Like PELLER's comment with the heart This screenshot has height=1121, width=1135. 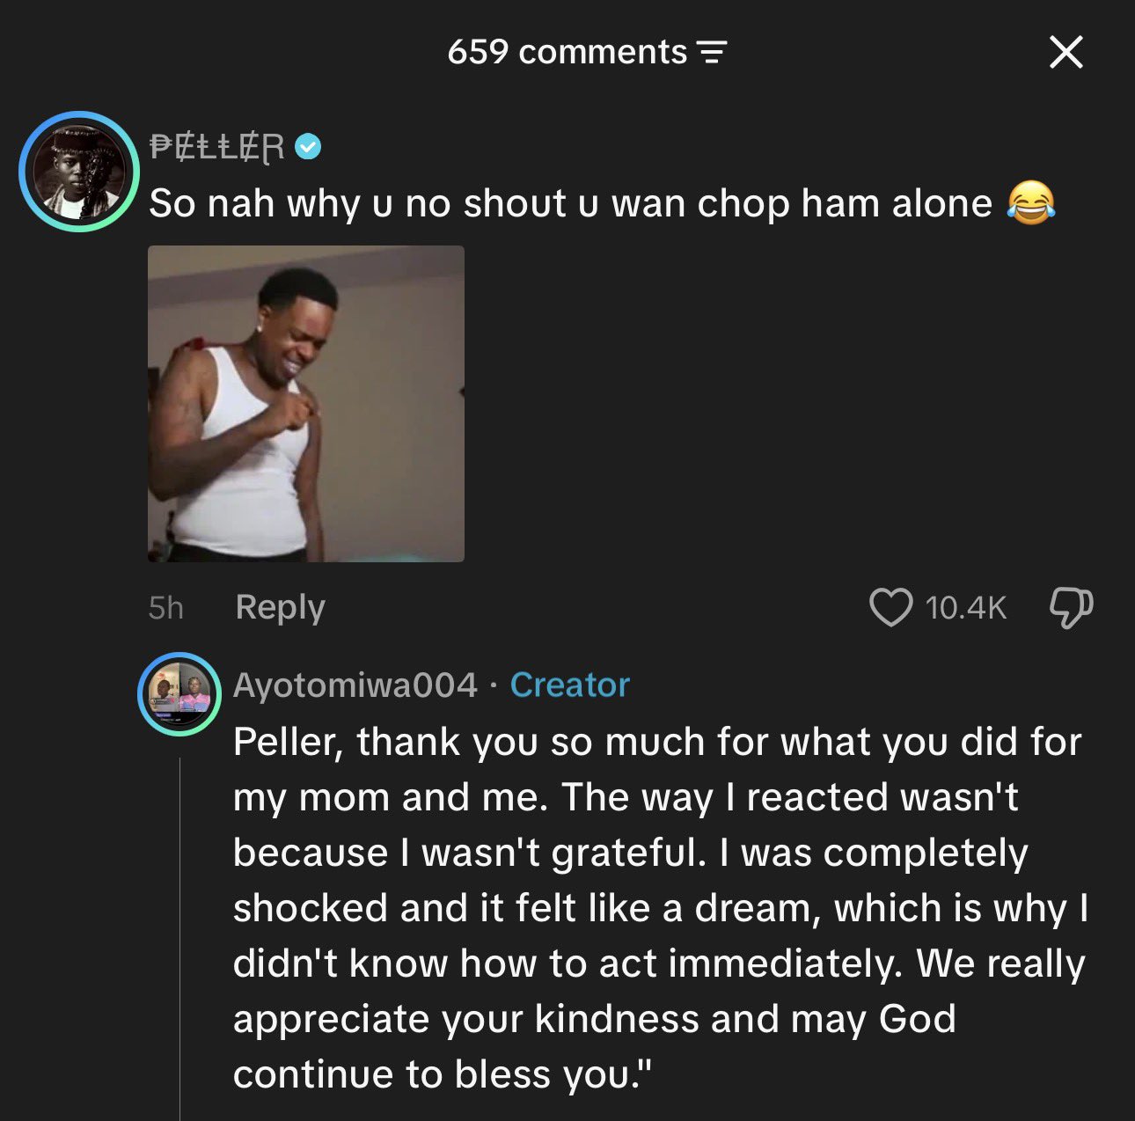[x=891, y=607]
